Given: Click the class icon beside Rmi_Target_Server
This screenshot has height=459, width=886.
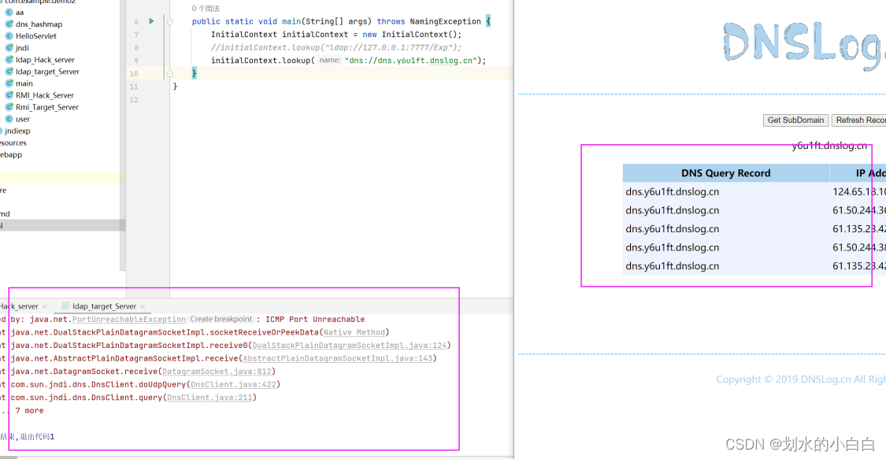Looking at the screenshot, I should tap(9, 107).
